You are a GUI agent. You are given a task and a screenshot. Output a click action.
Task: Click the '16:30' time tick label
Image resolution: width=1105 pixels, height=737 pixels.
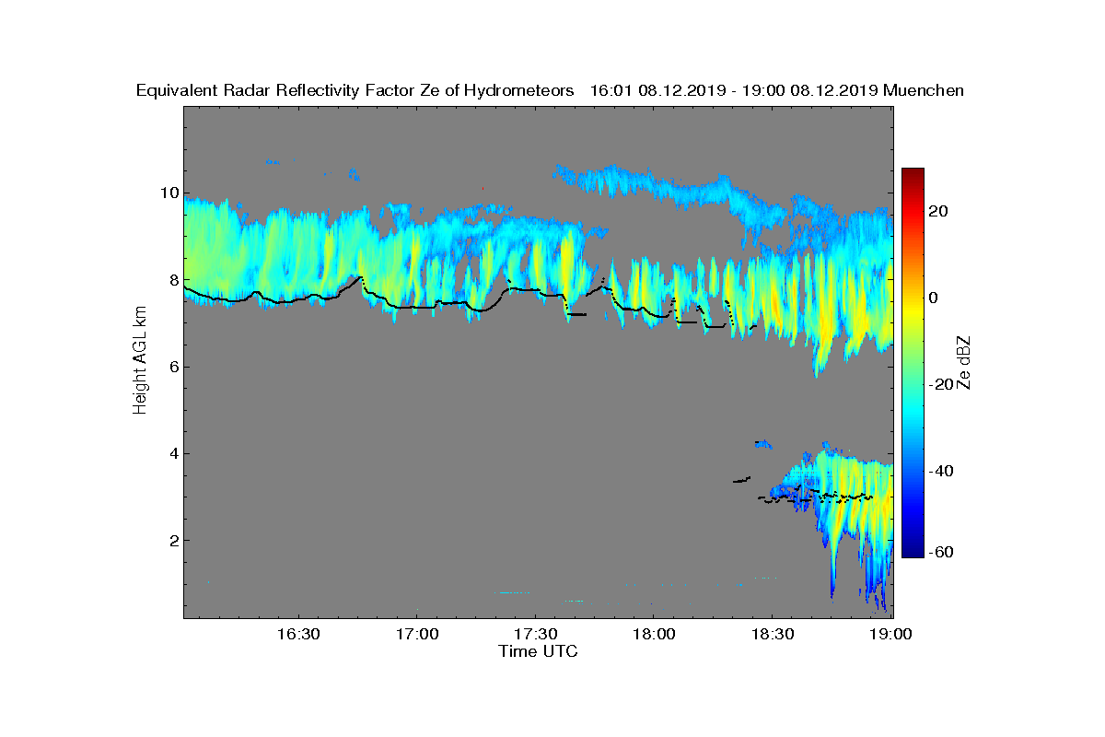click(x=297, y=635)
